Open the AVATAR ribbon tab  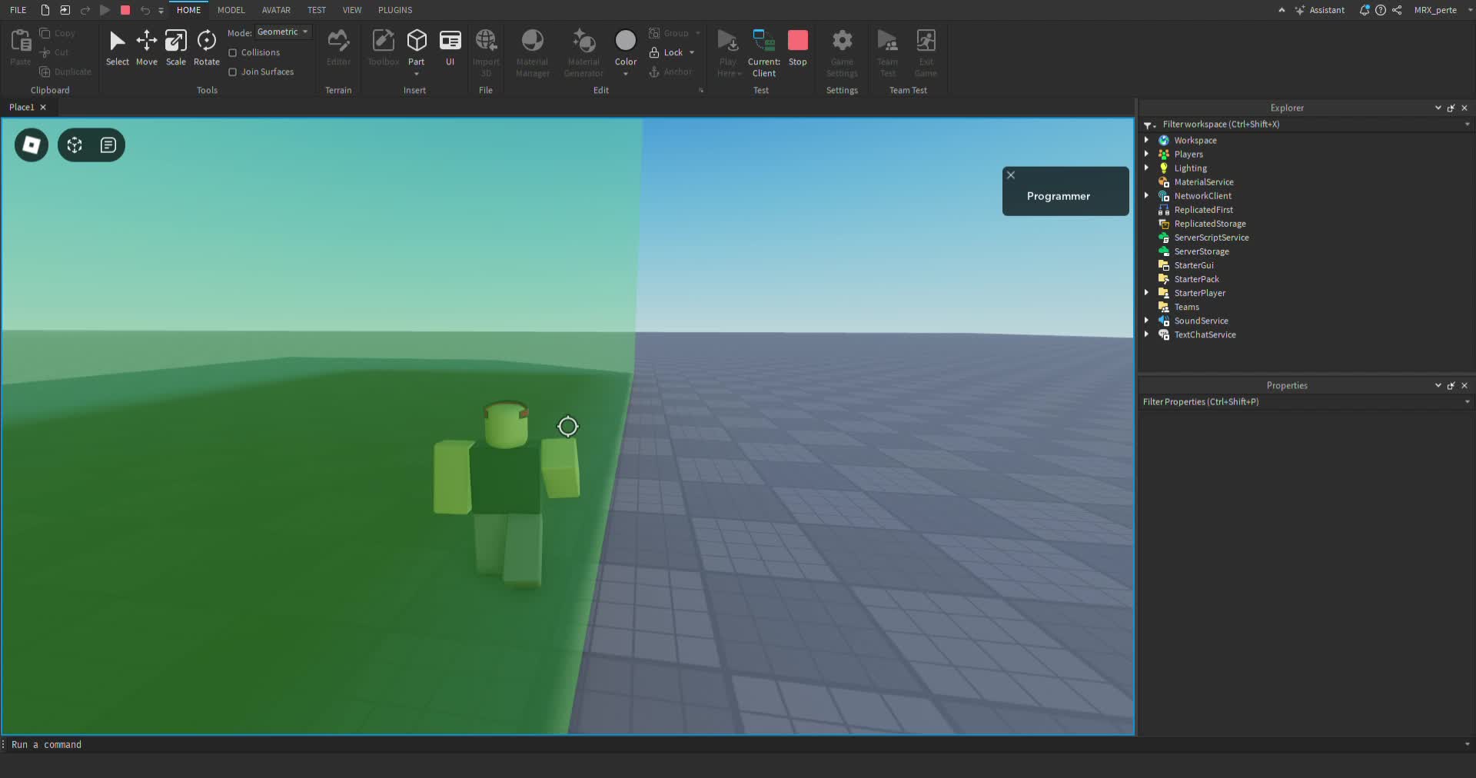(276, 10)
